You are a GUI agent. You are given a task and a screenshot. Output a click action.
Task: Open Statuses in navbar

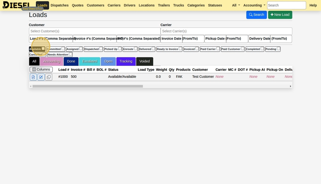click(x=215, y=5)
